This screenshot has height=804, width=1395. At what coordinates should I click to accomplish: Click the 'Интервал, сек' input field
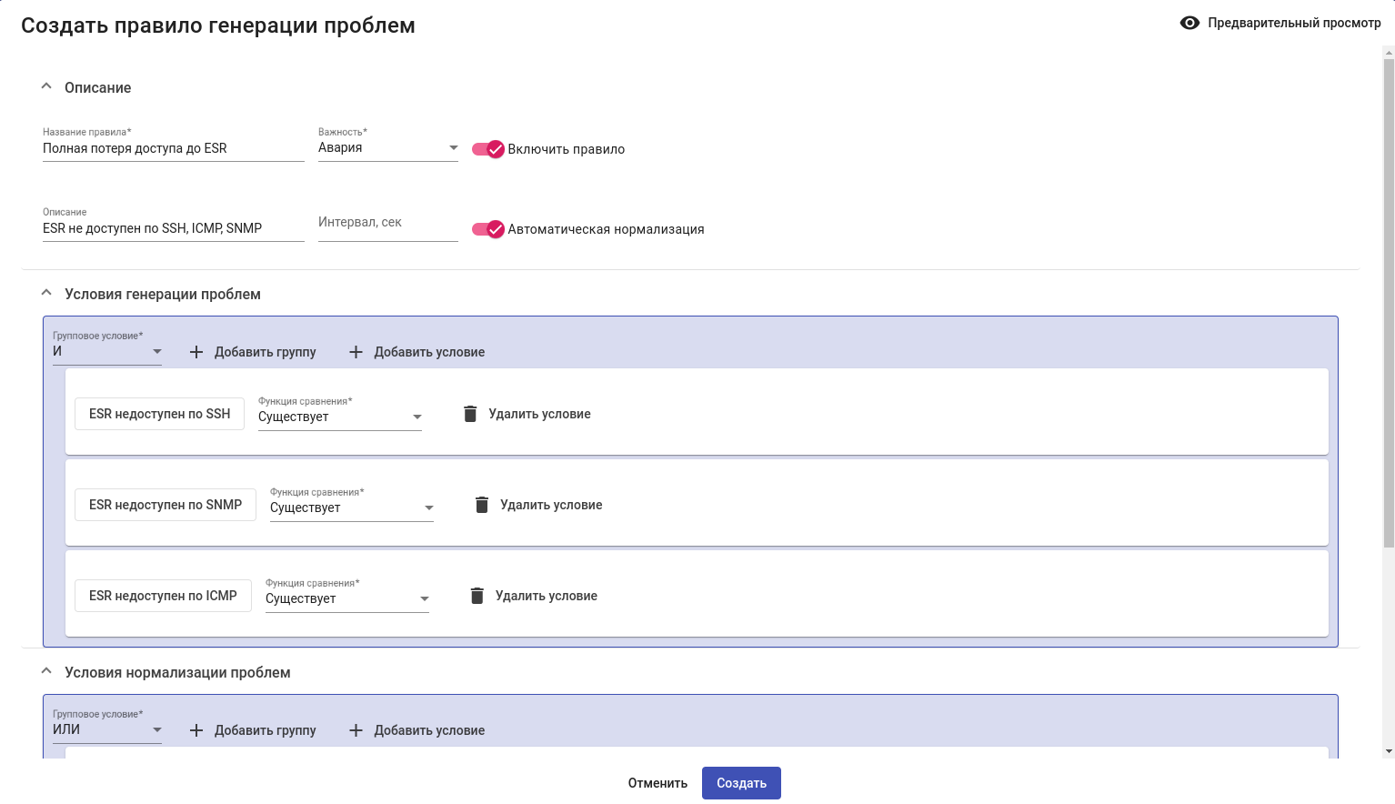pos(387,223)
